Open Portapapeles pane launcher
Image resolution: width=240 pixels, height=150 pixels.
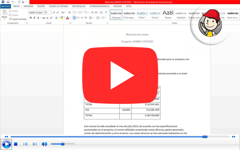(x=27, y=23)
